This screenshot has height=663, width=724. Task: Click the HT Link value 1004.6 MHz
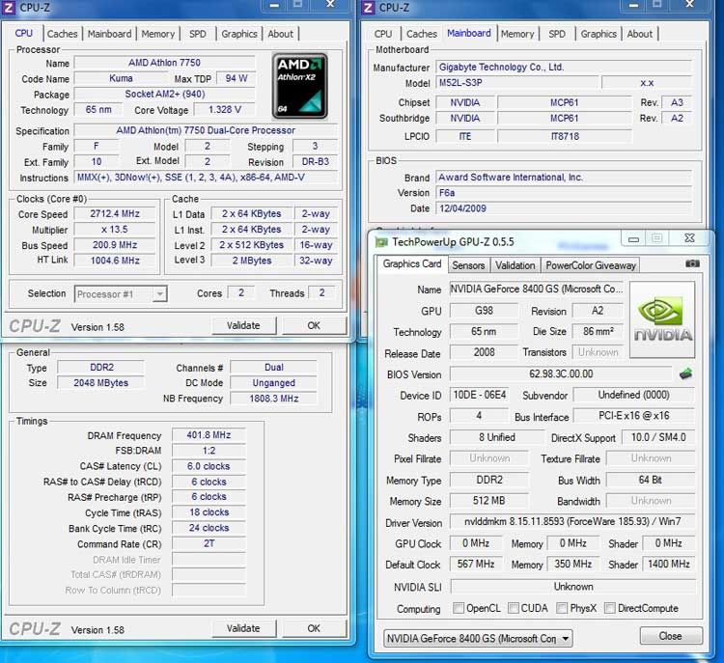115,261
